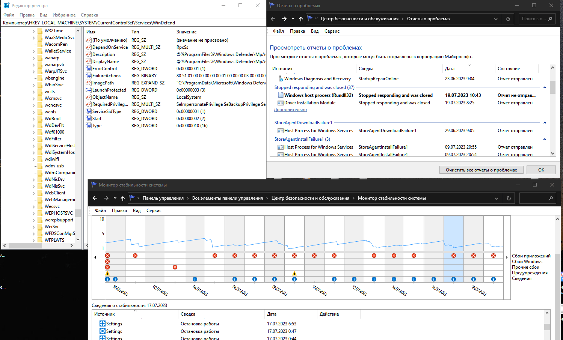563x340 pixels.
Task: Click miscellaneous failure icon on 03.07.2023
Action: pos(175,267)
